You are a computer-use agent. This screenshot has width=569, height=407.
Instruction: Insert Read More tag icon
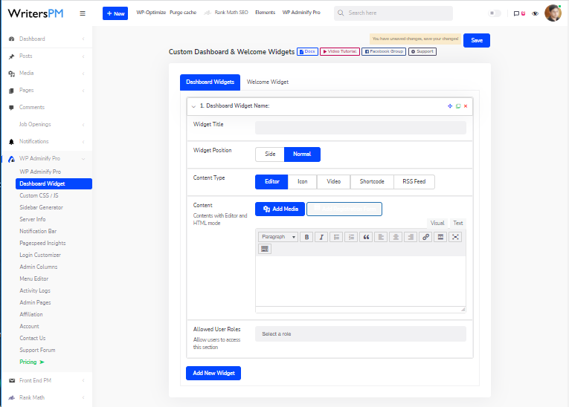[440, 237]
